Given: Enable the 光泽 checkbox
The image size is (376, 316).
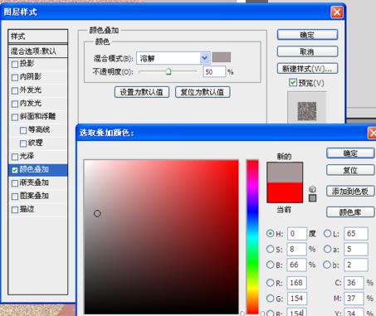Looking at the screenshot, I should pos(15,157).
